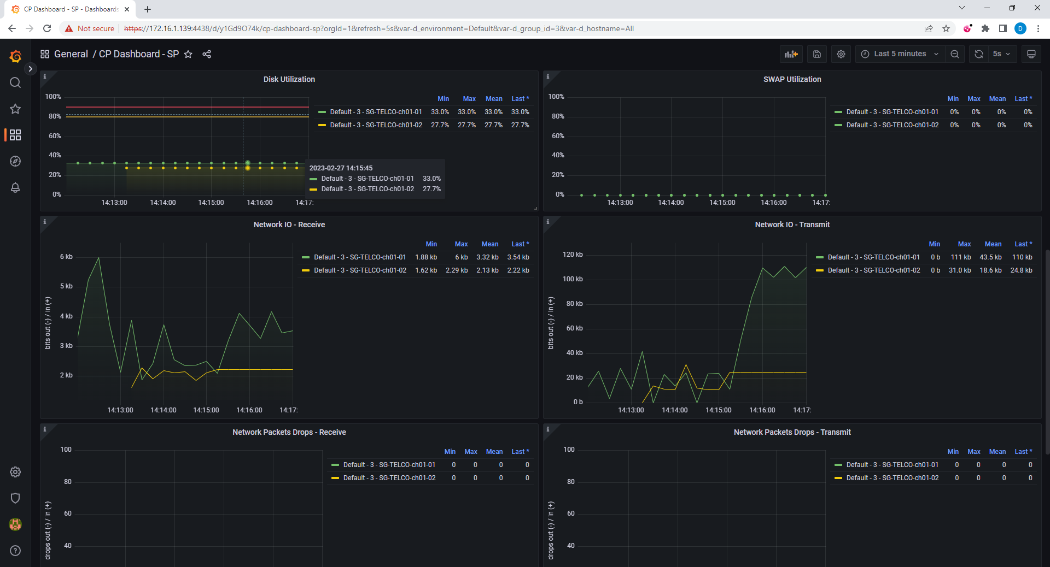Toggle ch01-02 series in Network Transmit legend
1050x567 pixels.
[873, 270]
